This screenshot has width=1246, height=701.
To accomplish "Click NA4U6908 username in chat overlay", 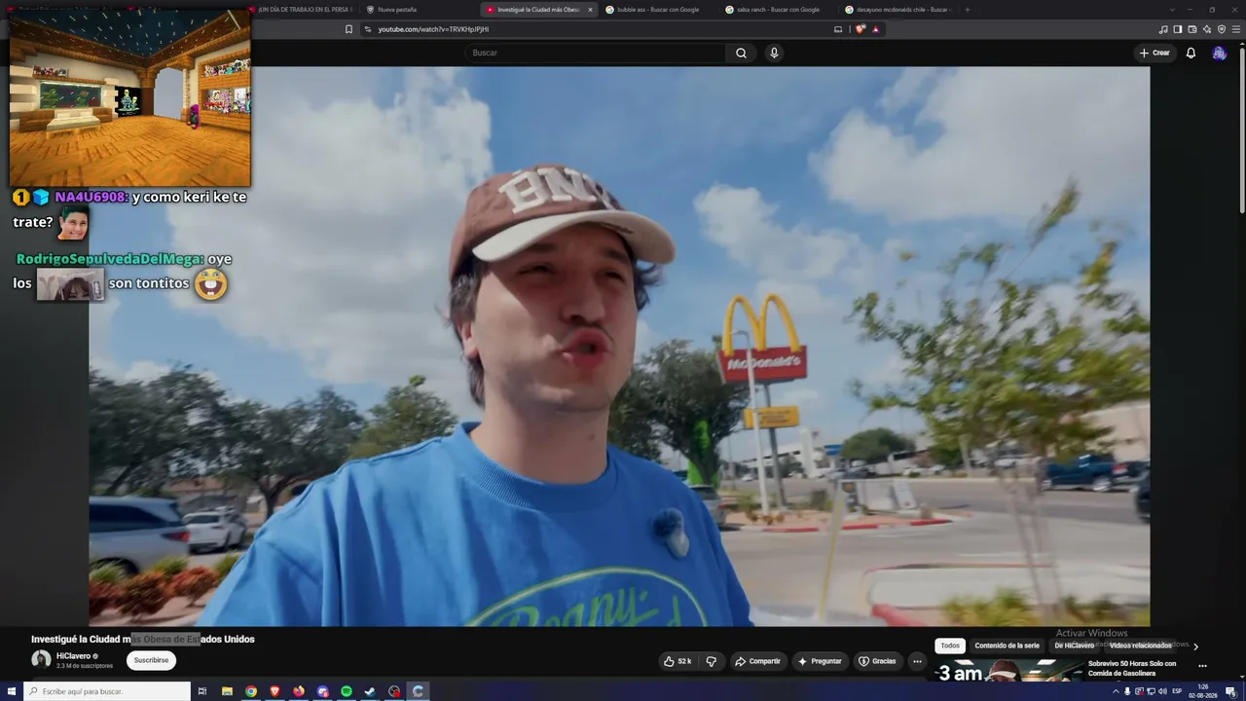I will click(x=92, y=198).
